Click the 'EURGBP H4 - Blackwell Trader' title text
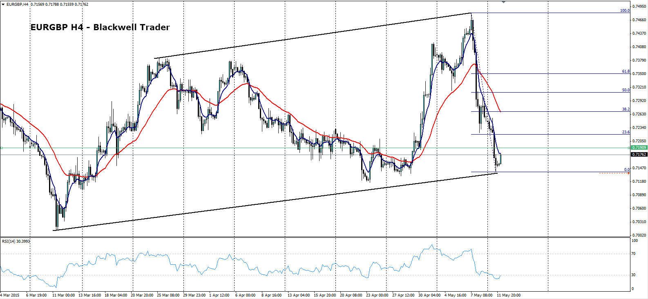This screenshot has height=299, width=648. (x=100, y=27)
